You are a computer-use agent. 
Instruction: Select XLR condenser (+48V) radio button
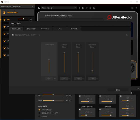point(39,113)
